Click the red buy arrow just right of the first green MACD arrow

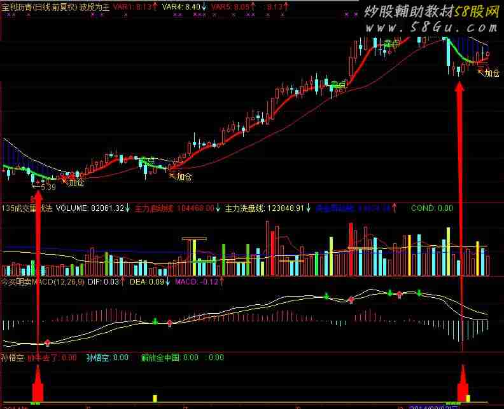point(170,323)
